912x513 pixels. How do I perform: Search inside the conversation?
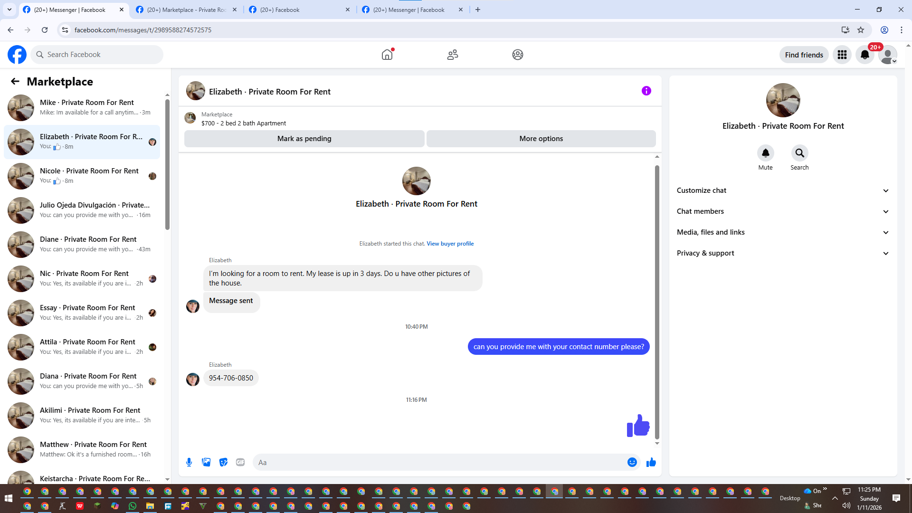pos(800,153)
